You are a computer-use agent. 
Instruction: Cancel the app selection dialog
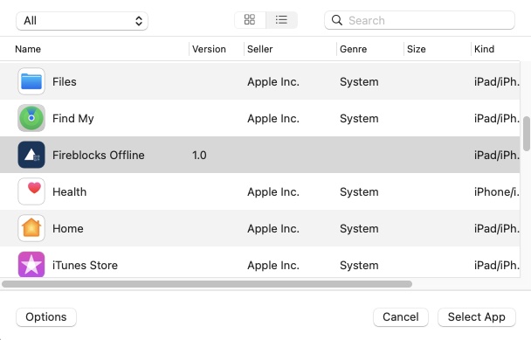point(401,317)
